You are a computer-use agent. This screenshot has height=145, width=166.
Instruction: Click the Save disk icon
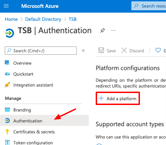click(101, 50)
